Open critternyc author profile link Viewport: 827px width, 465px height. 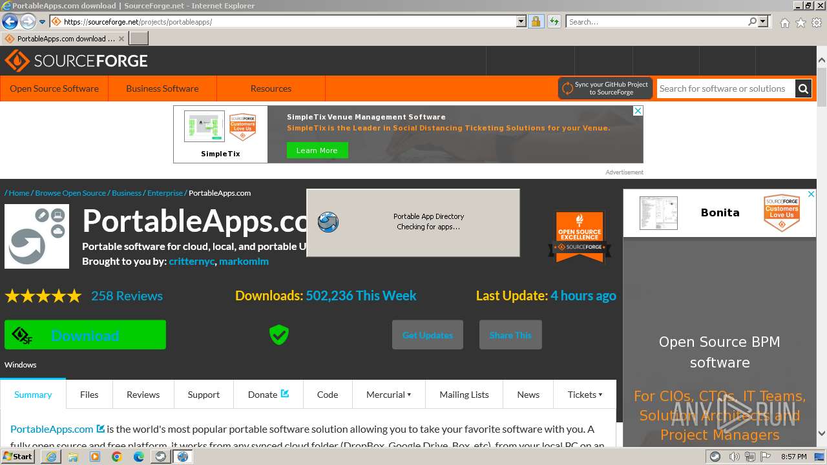pos(191,262)
